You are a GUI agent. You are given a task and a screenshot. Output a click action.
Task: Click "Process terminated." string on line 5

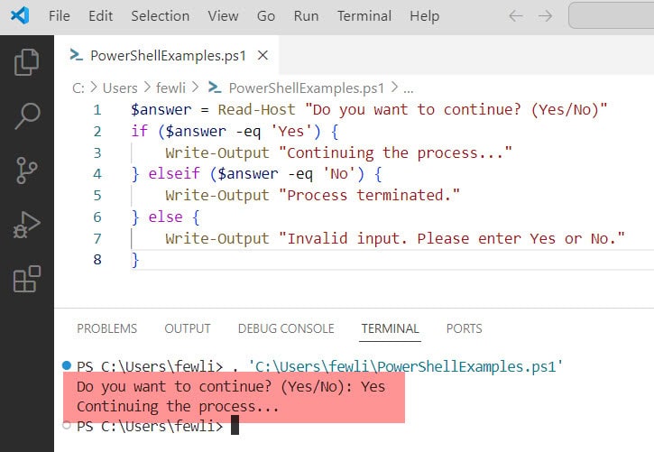tap(369, 195)
